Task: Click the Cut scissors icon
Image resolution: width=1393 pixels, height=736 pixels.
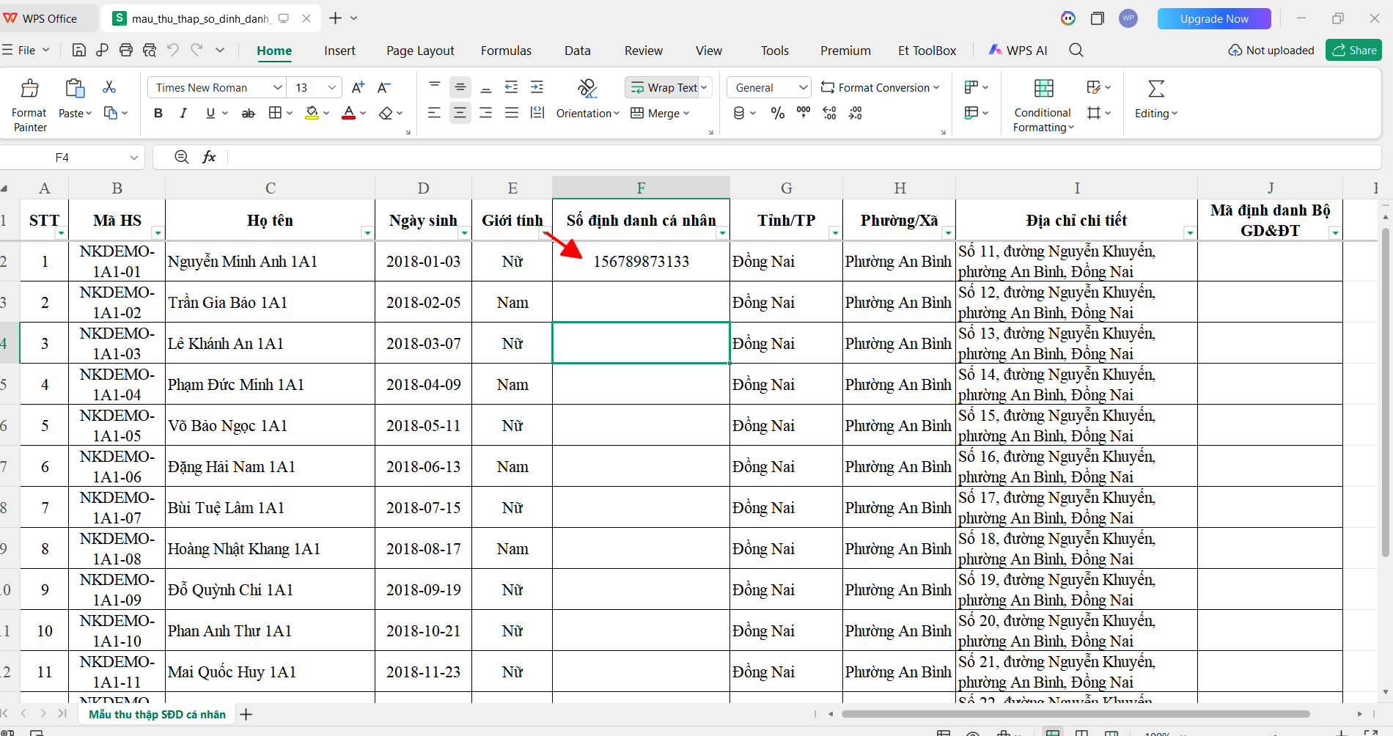Action: (x=109, y=87)
